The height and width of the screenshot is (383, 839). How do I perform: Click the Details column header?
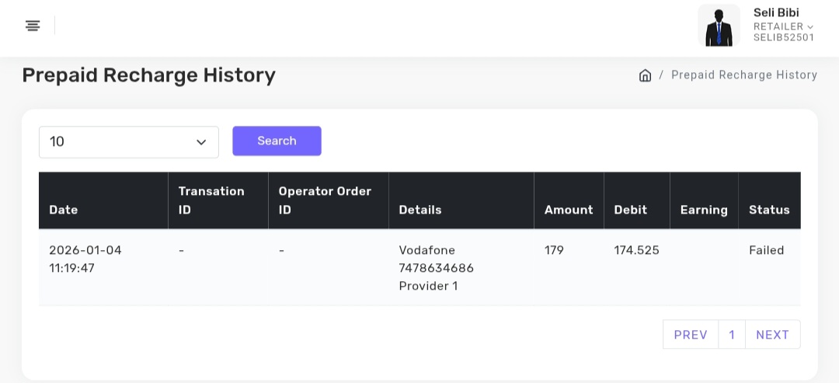click(420, 210)
